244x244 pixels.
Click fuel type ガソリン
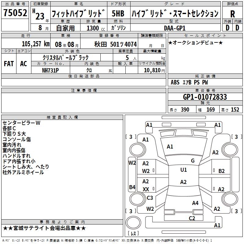118,28
